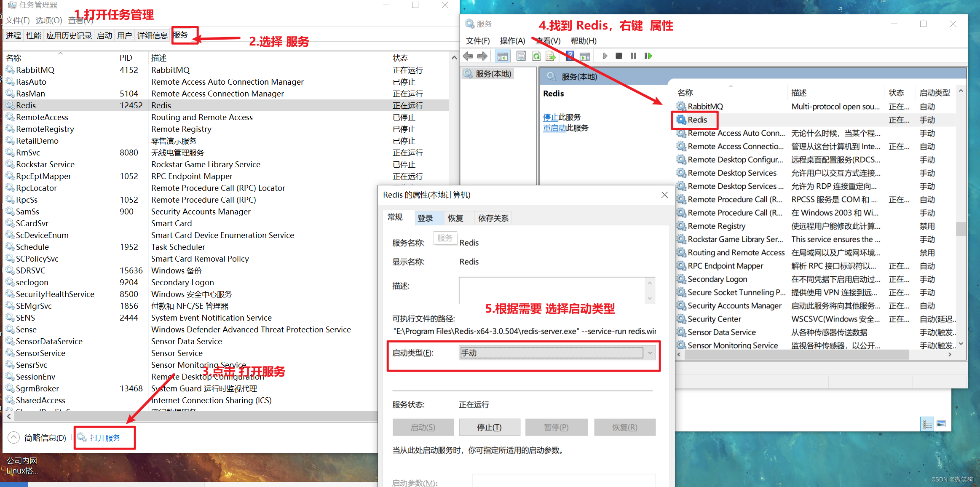Switch to 详细信息 tab in Task Manager

pyautogui.click(x=153, y=36)
